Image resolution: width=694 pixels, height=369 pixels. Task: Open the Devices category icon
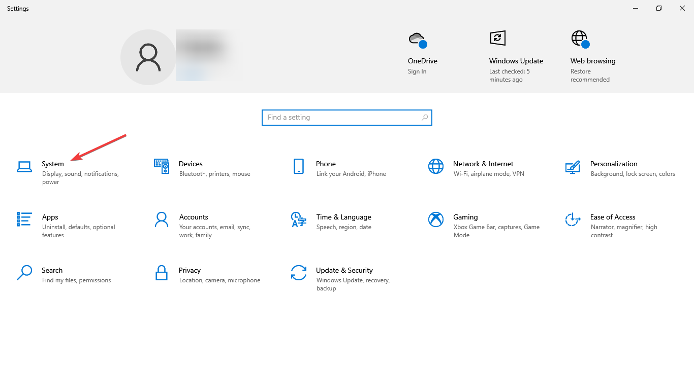tap(161, 166)
